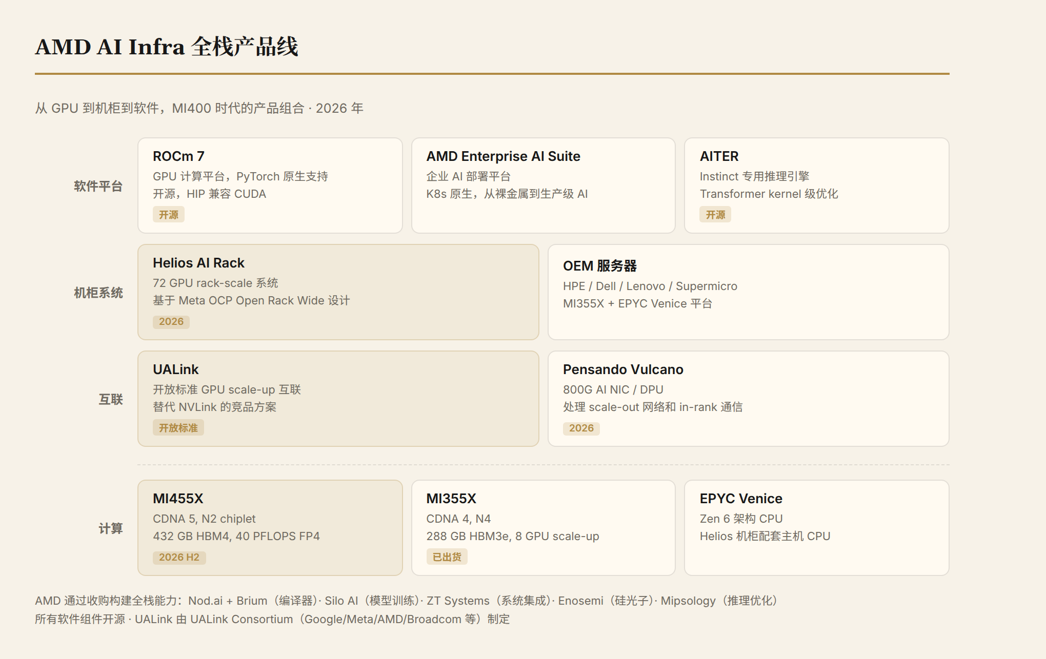Click text '800G AI NIC / DPU'

pos(613,389)
